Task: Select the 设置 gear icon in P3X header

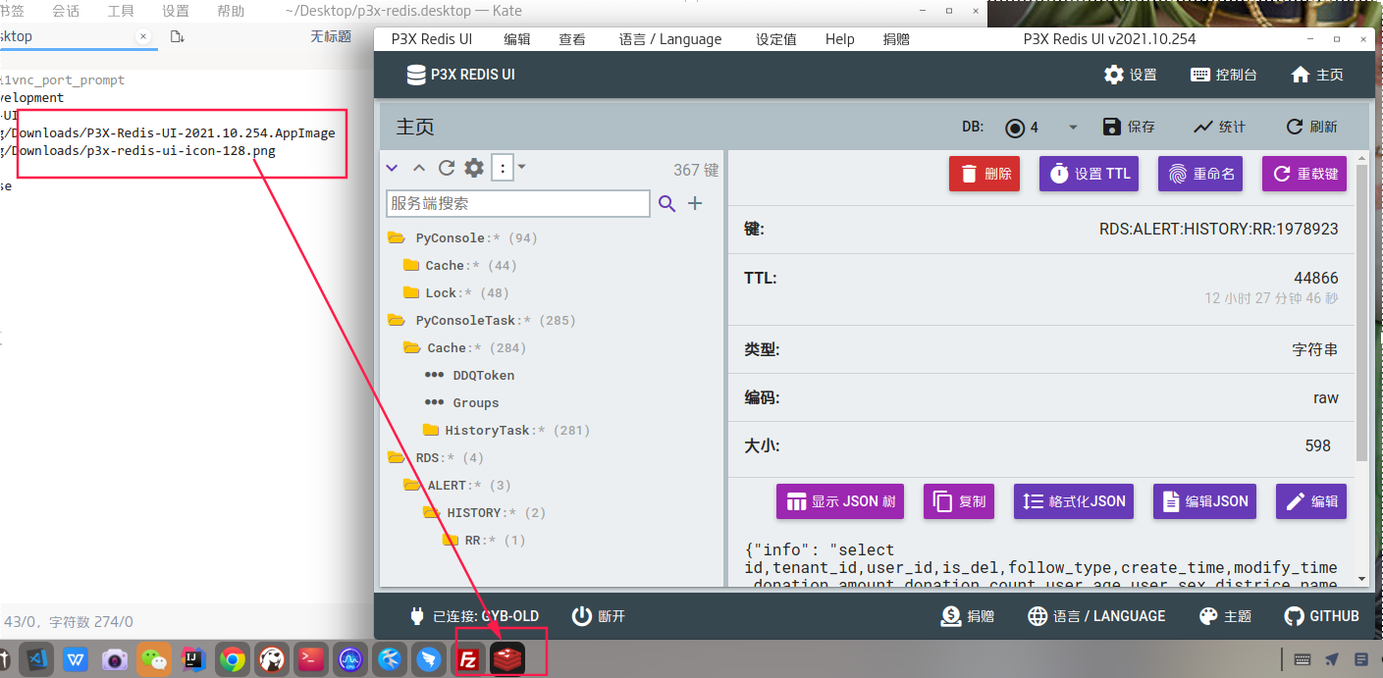Action: tap(1113, 74)
